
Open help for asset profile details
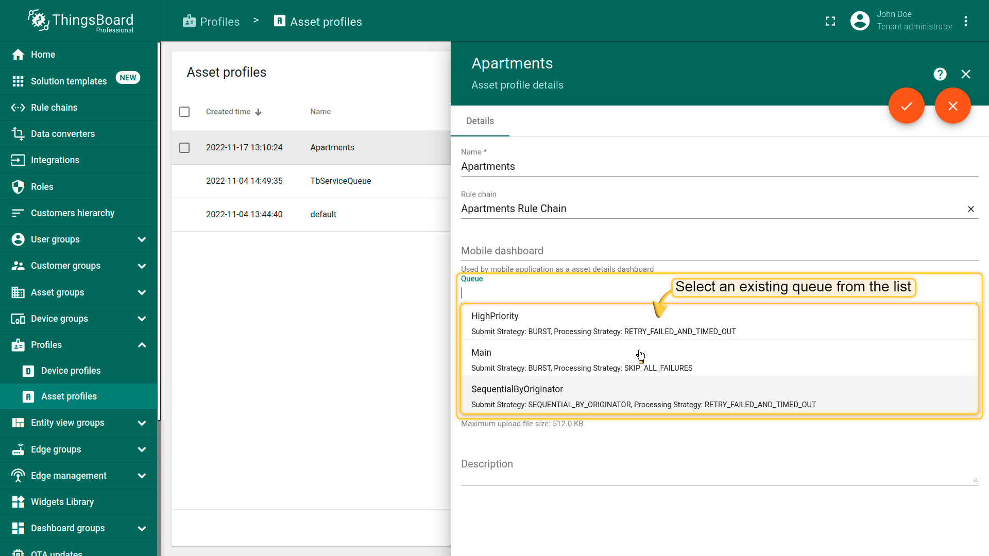940,74
